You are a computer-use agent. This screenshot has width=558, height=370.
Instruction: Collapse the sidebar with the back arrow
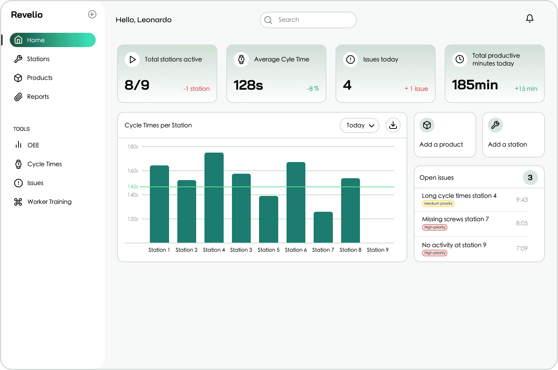[x=92, y=14]
